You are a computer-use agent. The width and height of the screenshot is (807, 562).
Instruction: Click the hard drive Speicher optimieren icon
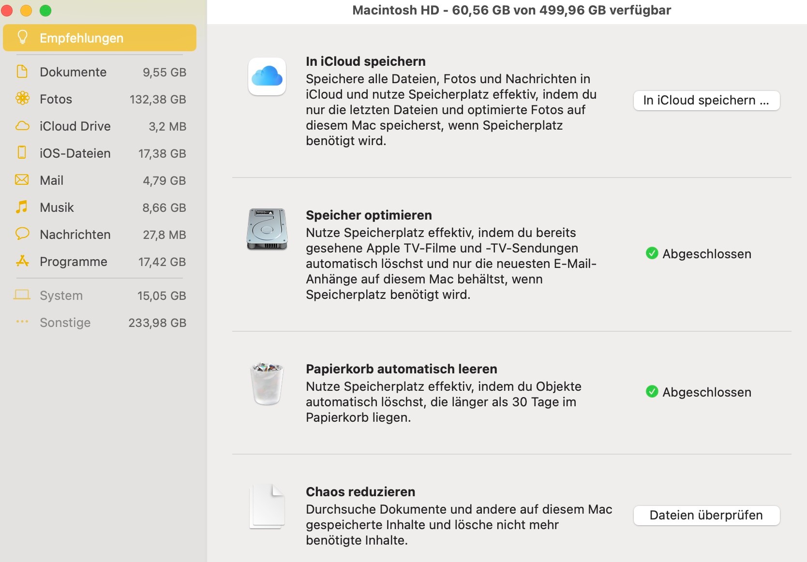click(267, 229)
